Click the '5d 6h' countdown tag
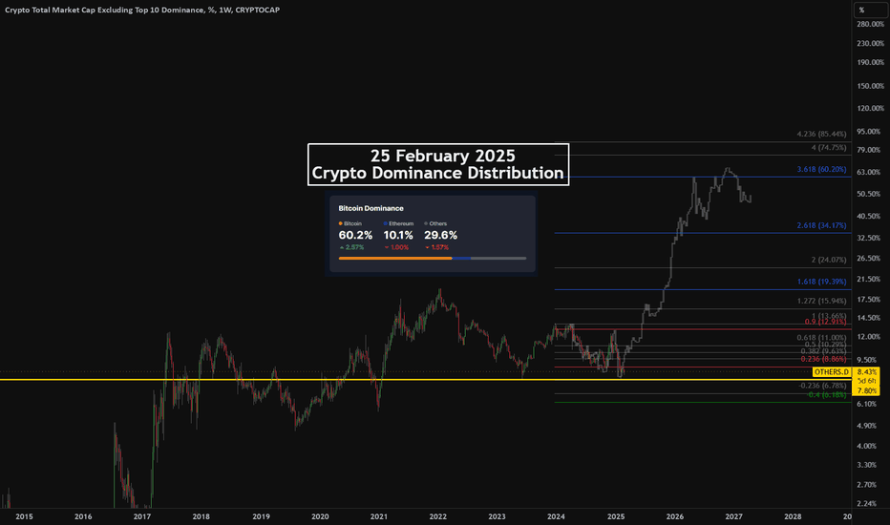This screenshot has height=525, width=890. pyautogui.click(x=867, y=381)
